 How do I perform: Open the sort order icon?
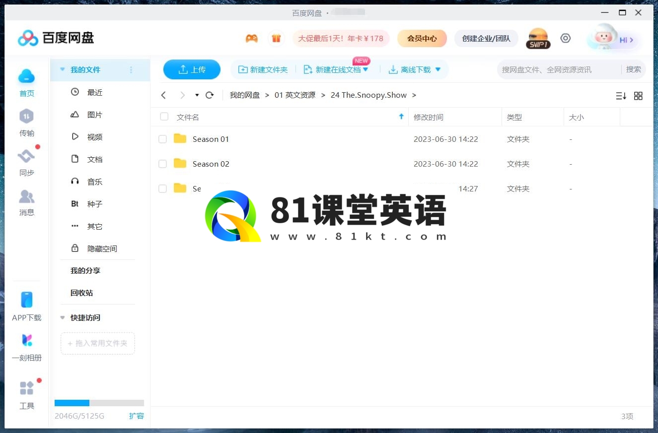pos(621,96)
